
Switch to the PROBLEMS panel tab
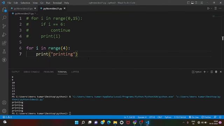click(x=49, y=72)
